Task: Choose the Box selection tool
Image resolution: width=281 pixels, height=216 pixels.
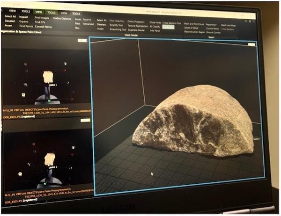Action: [77, 28]
